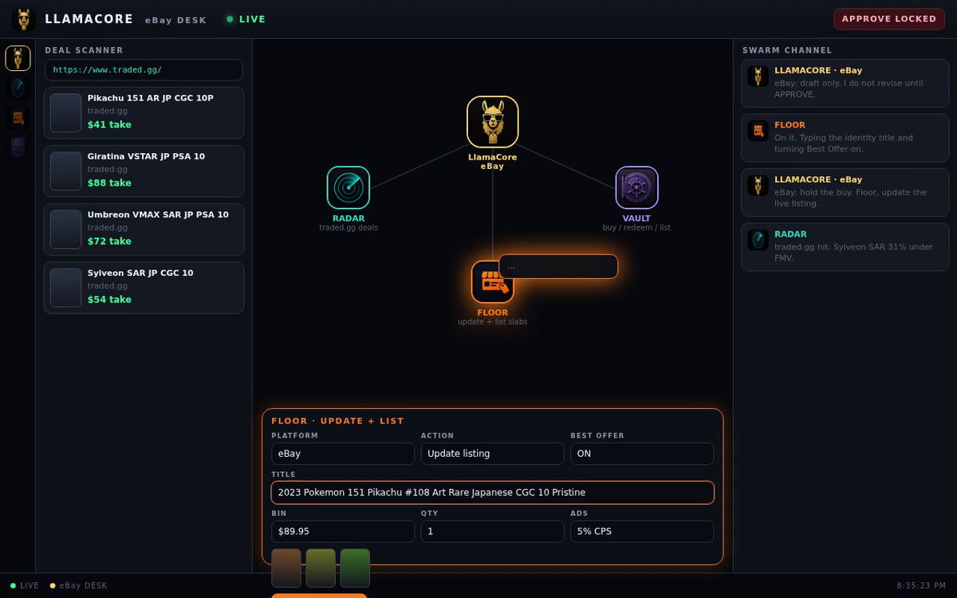
Task: Open the PLATFORM field showing eBay
Action: (x=343, y=453)
